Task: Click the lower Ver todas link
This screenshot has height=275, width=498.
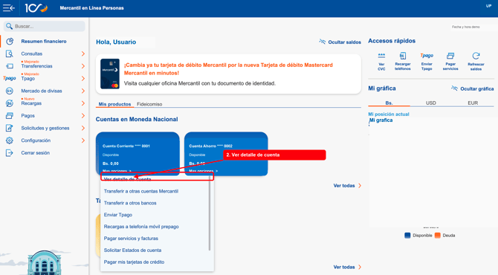Action: point(347,267)
